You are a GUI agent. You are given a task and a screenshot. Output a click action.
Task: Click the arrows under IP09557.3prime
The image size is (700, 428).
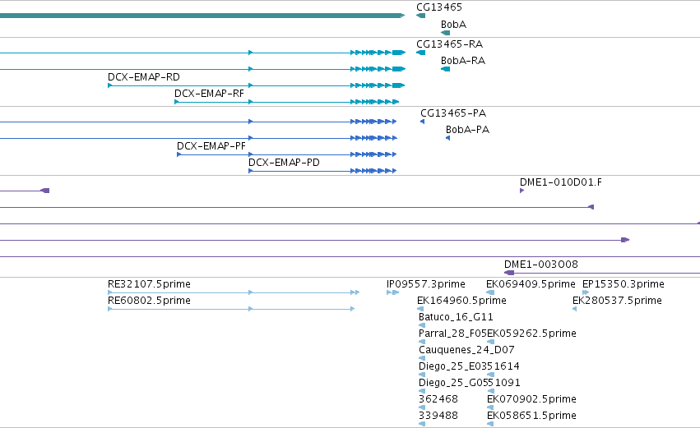tap(393, 292)
